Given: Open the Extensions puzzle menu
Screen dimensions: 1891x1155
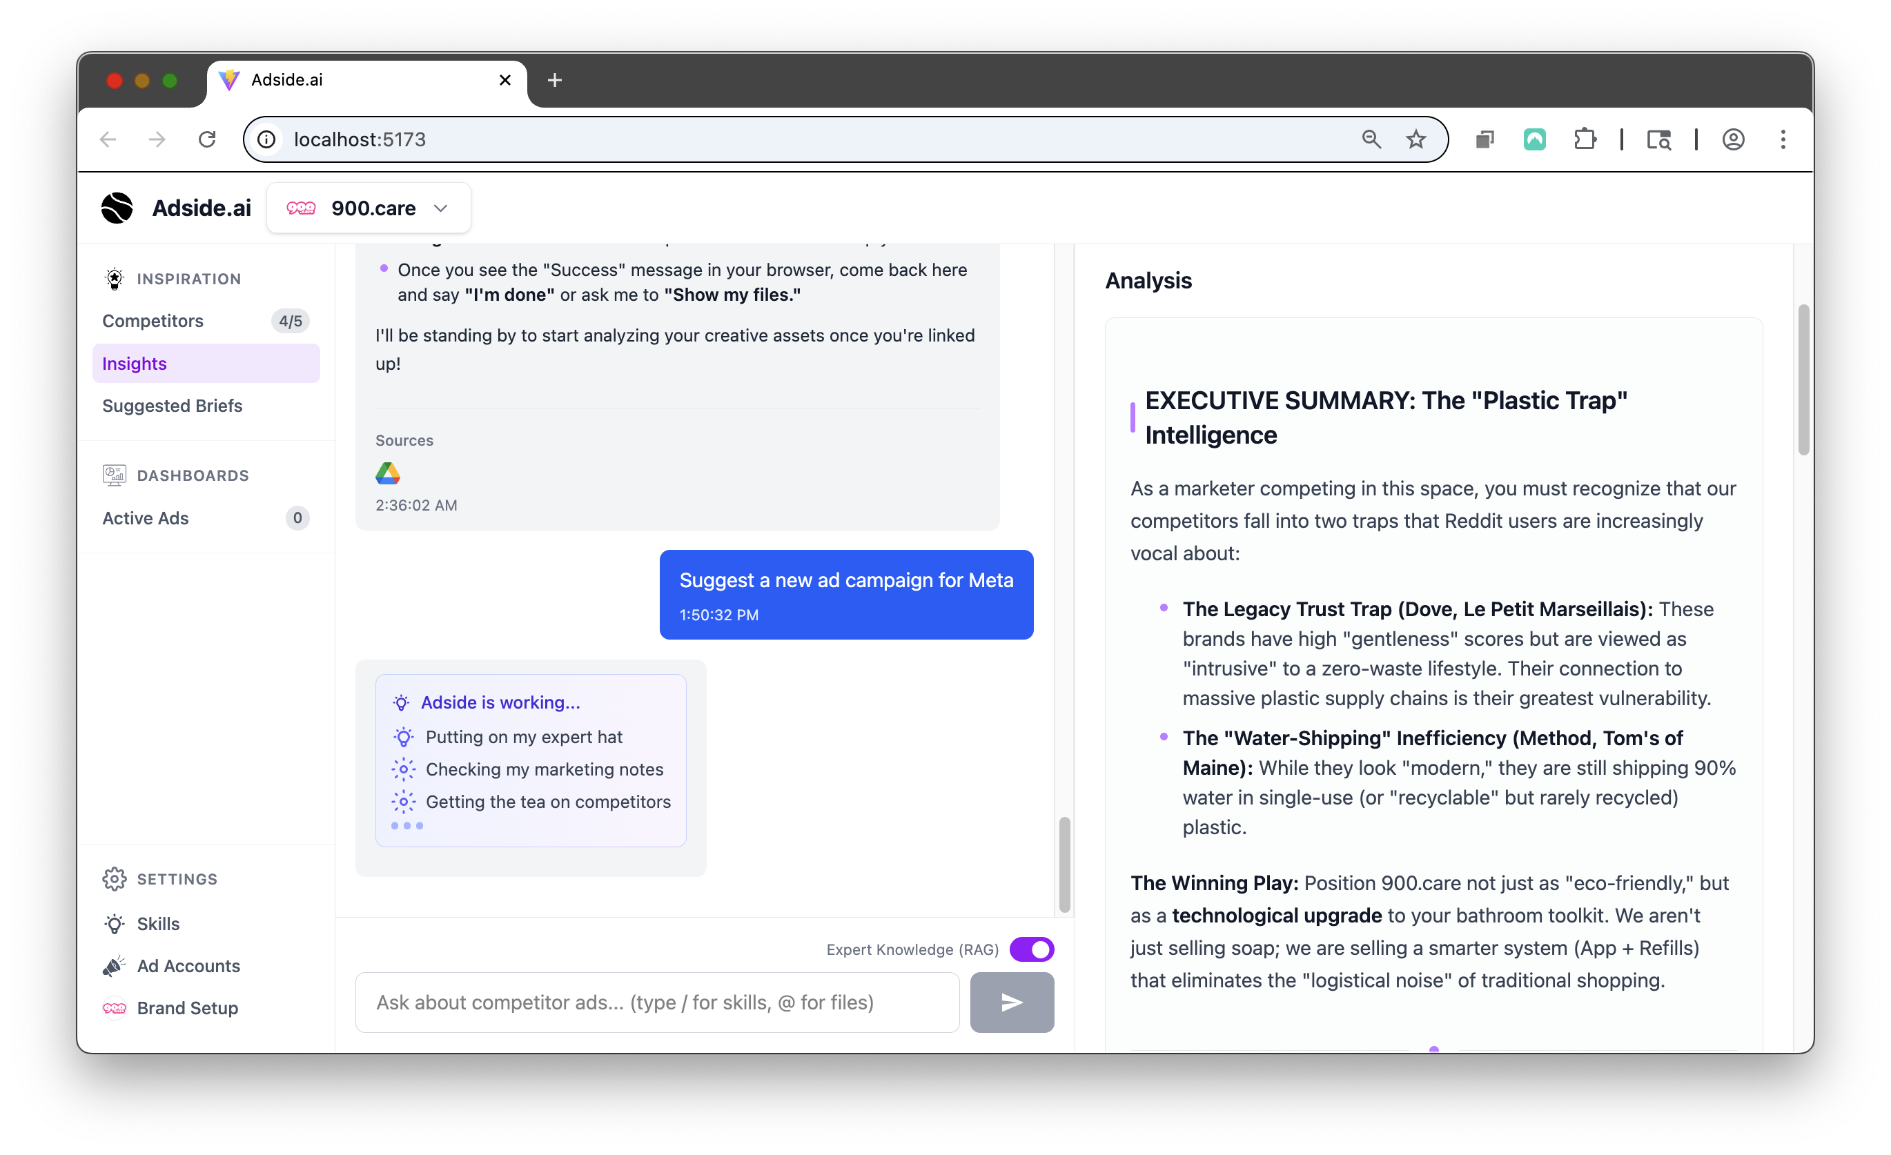Looking at the screenshot, I should [1585, 139].
